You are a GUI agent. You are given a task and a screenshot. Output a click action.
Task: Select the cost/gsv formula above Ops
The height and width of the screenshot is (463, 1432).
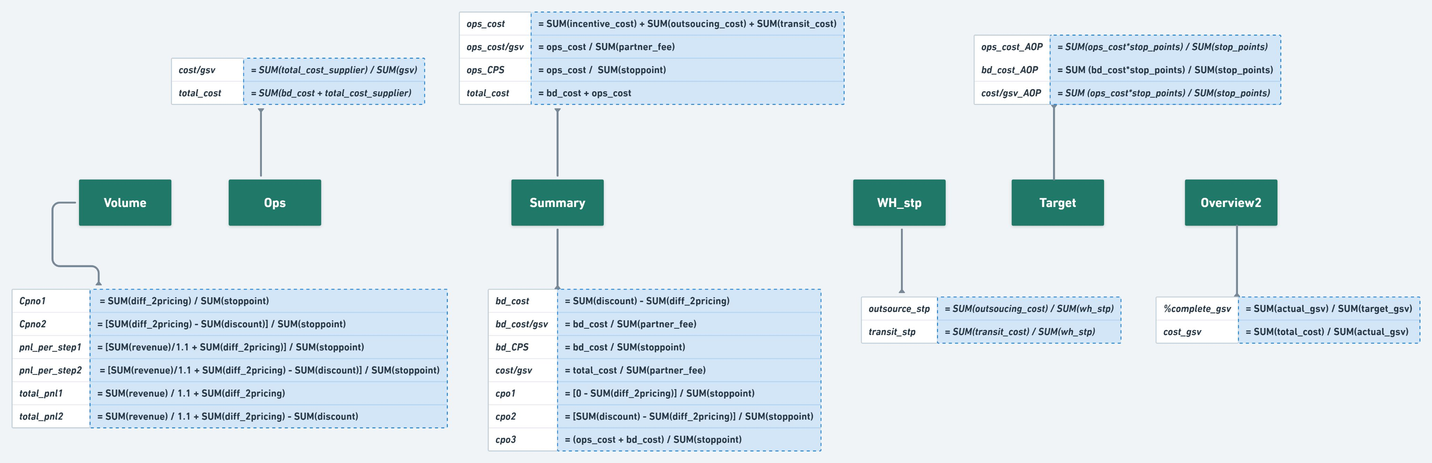pyautogui.click(x=334, y=70)
